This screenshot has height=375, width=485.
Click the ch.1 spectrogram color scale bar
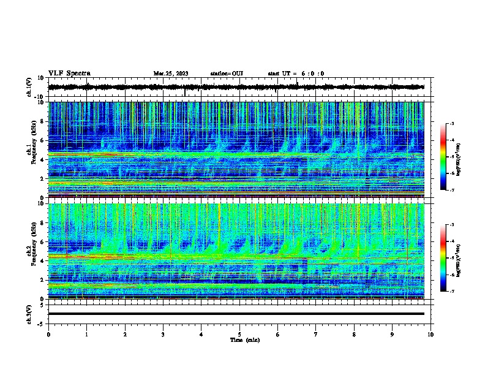443,157
